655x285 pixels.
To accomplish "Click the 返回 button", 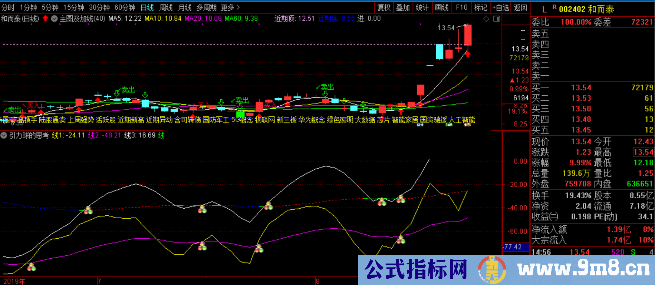I will 520,7.
